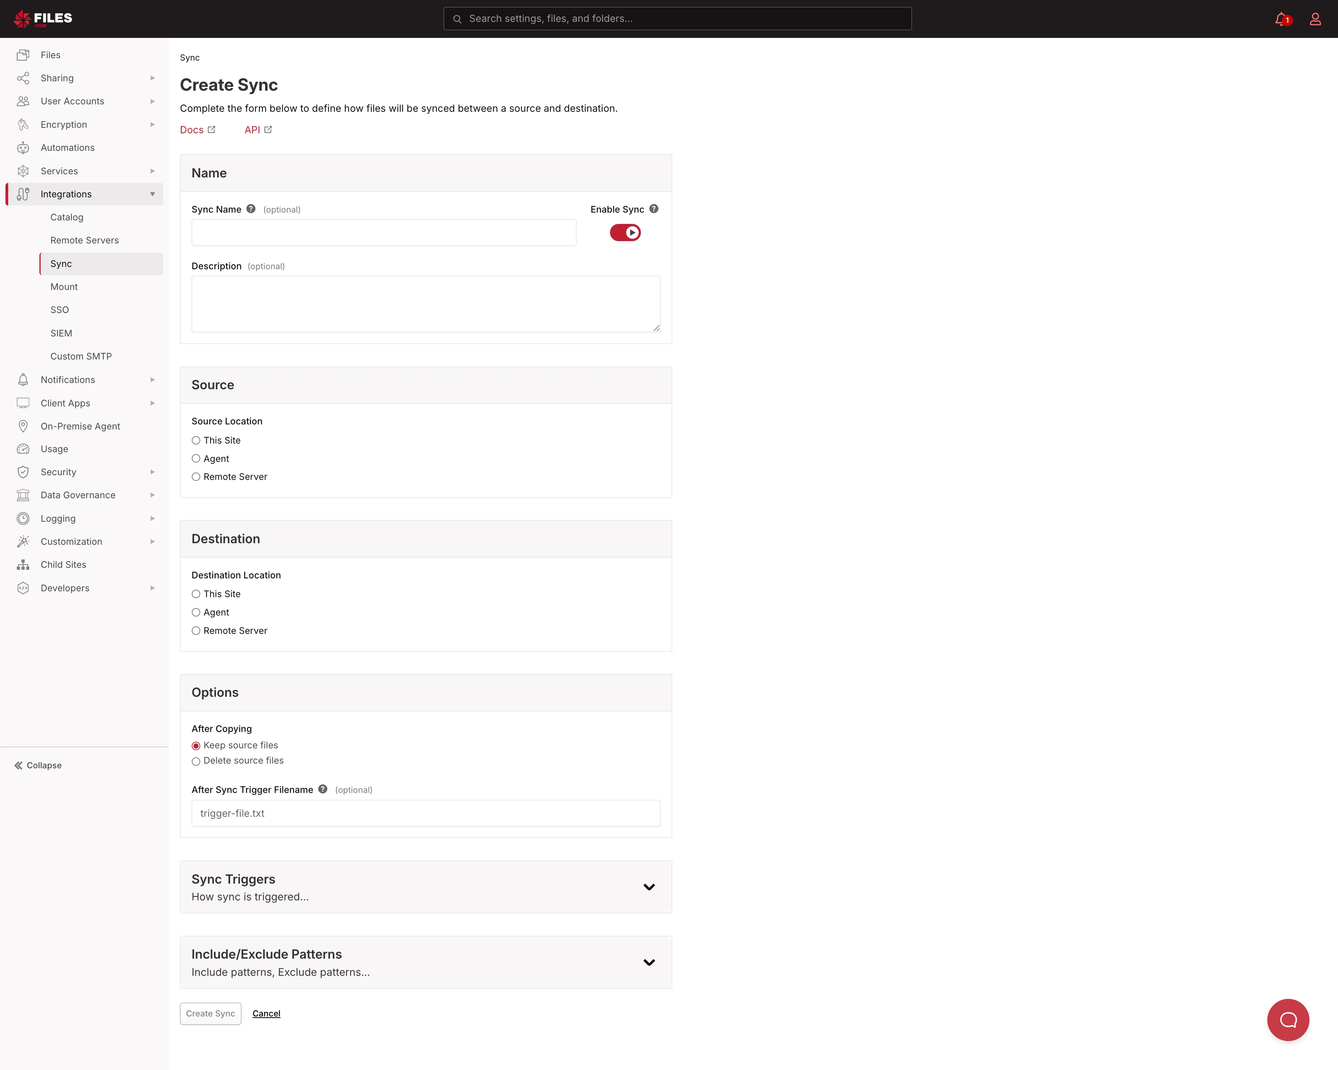The image size is (1338, 1070).
Task: Open Catalog under Integrations
Action: pyautogui.click(x=66, y=217)
